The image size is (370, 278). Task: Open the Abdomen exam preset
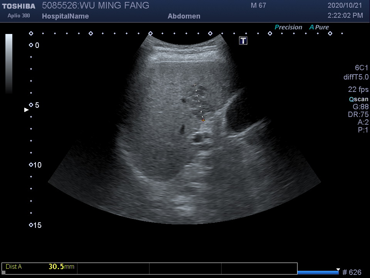(184, 16)
